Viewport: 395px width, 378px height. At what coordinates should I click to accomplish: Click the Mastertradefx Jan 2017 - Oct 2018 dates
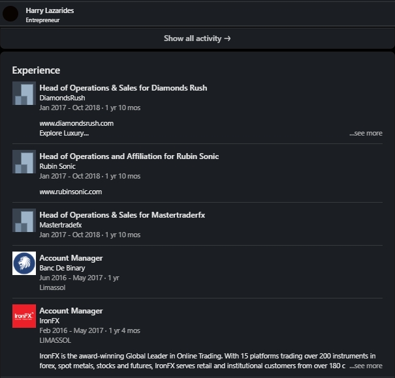pos(70,235)
